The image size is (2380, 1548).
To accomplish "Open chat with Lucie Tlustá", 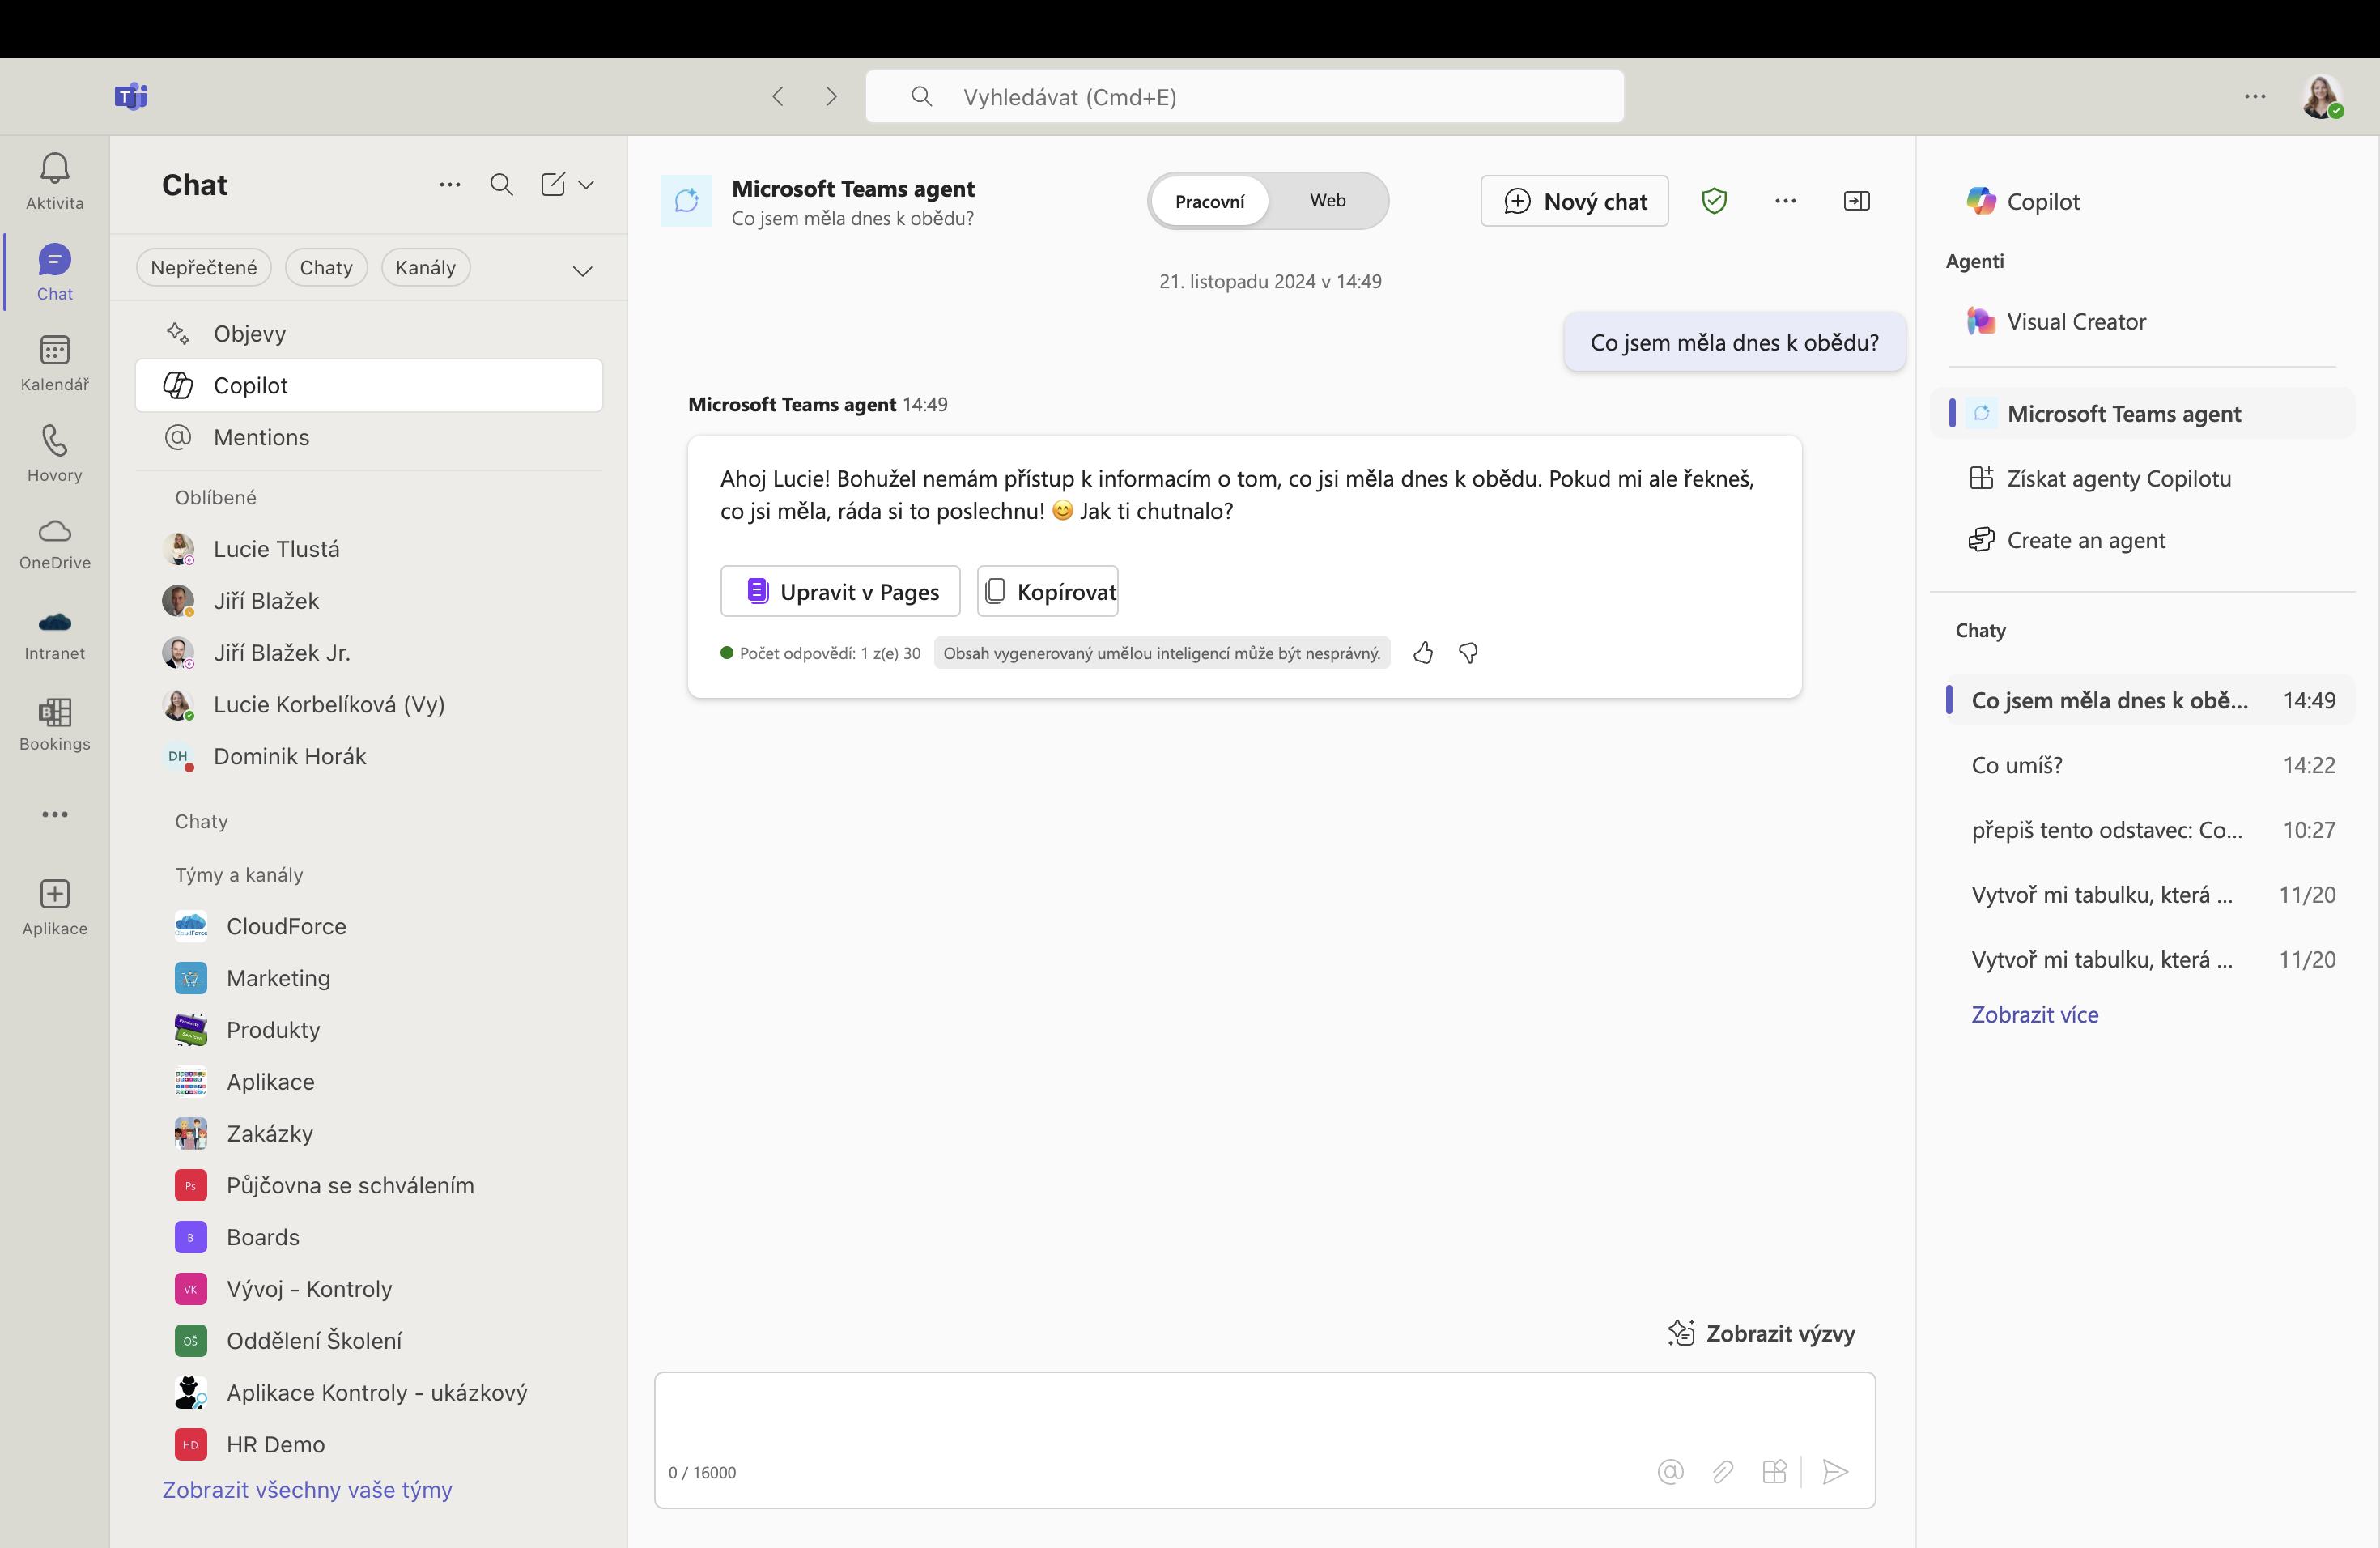I will pyautogui.click(x=369, y=549).
